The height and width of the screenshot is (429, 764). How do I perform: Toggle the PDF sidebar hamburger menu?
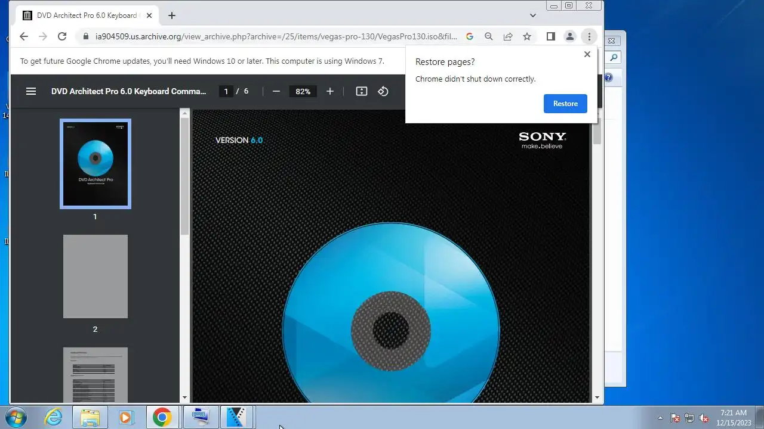point(31,91)
